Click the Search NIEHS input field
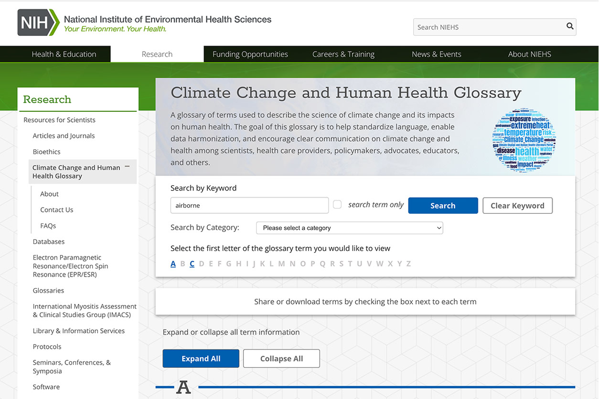 coord(487,27)
